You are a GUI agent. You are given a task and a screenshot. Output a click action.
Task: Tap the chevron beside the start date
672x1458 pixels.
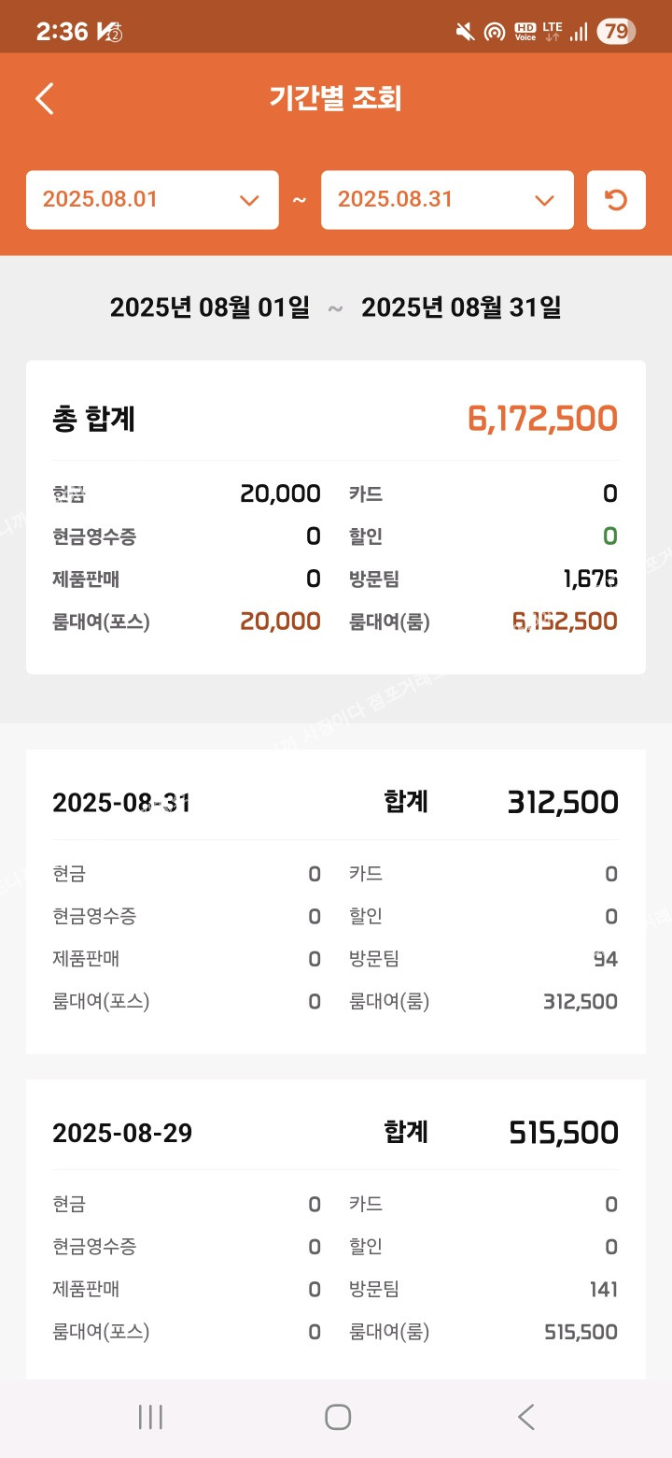tap(248, 200)
